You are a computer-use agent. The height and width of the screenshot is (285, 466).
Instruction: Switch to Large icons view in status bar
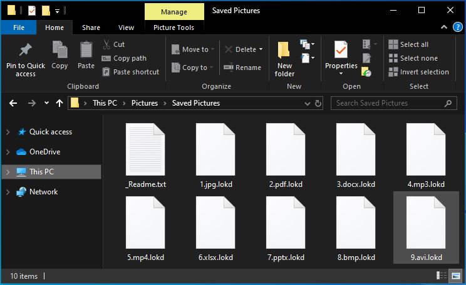(455, 276)
